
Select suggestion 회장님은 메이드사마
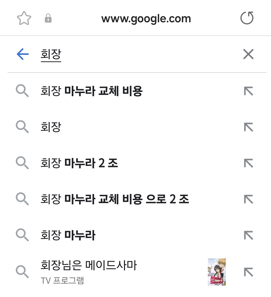[89, 265]
